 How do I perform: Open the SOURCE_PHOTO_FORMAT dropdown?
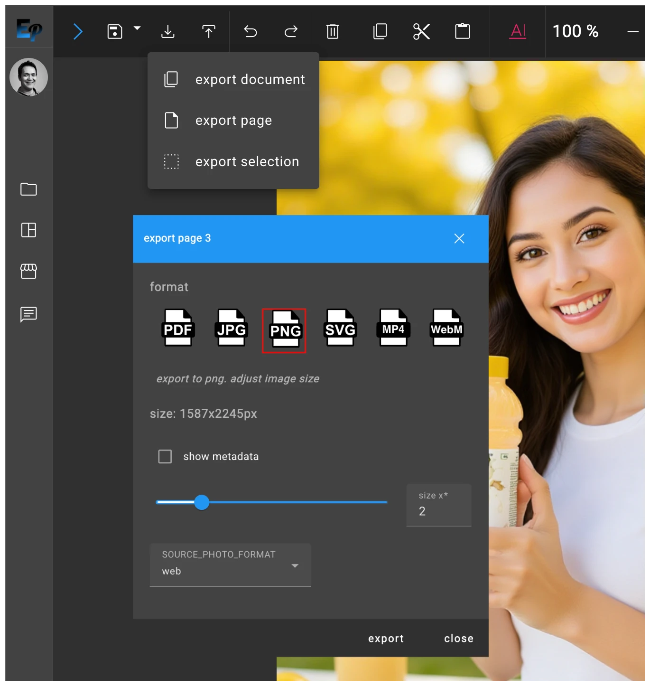[295, 566]
